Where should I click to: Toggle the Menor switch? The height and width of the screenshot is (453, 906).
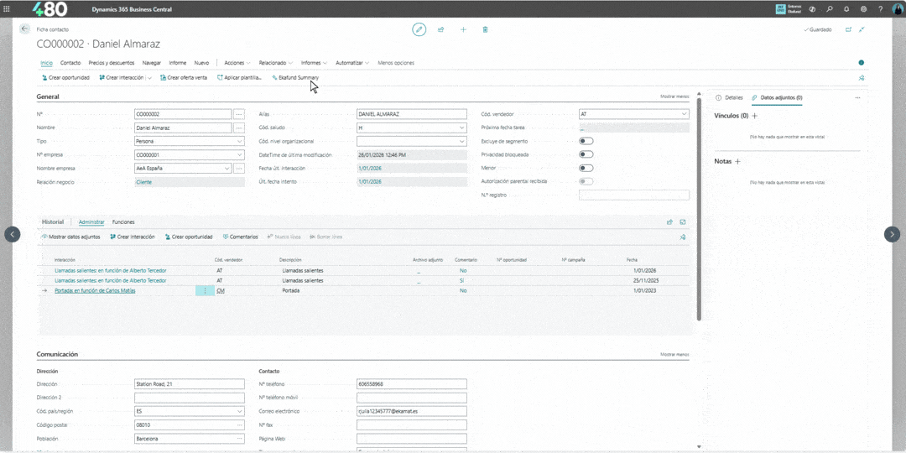click(x=586, y=168)
